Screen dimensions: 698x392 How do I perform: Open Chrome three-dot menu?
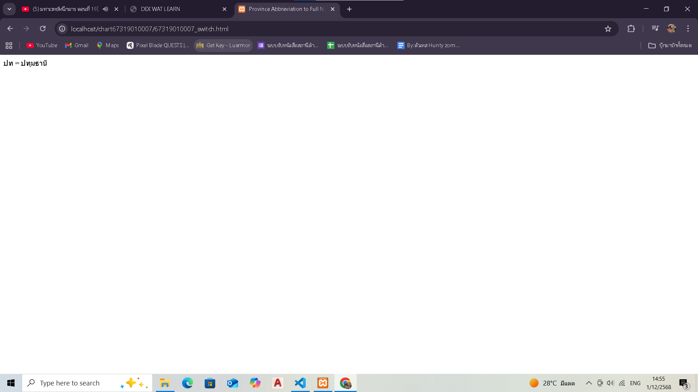point(688,29)
